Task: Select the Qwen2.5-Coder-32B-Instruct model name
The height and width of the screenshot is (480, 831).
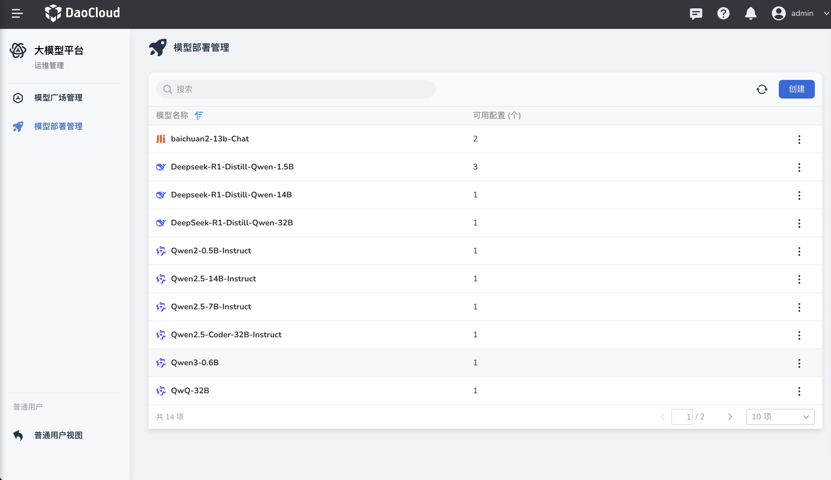Action: pyautogui.click(x=226, y=335)
